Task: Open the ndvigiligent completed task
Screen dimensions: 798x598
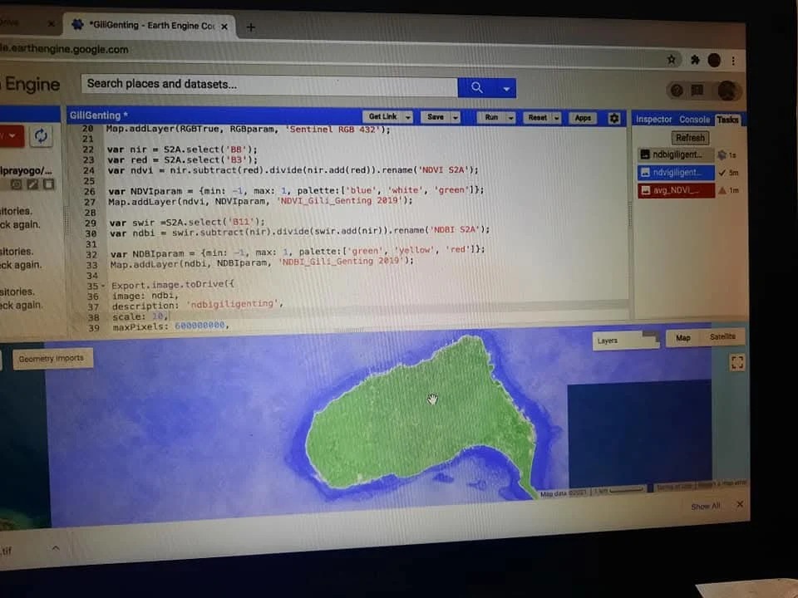Action: (x=676, y=173)
